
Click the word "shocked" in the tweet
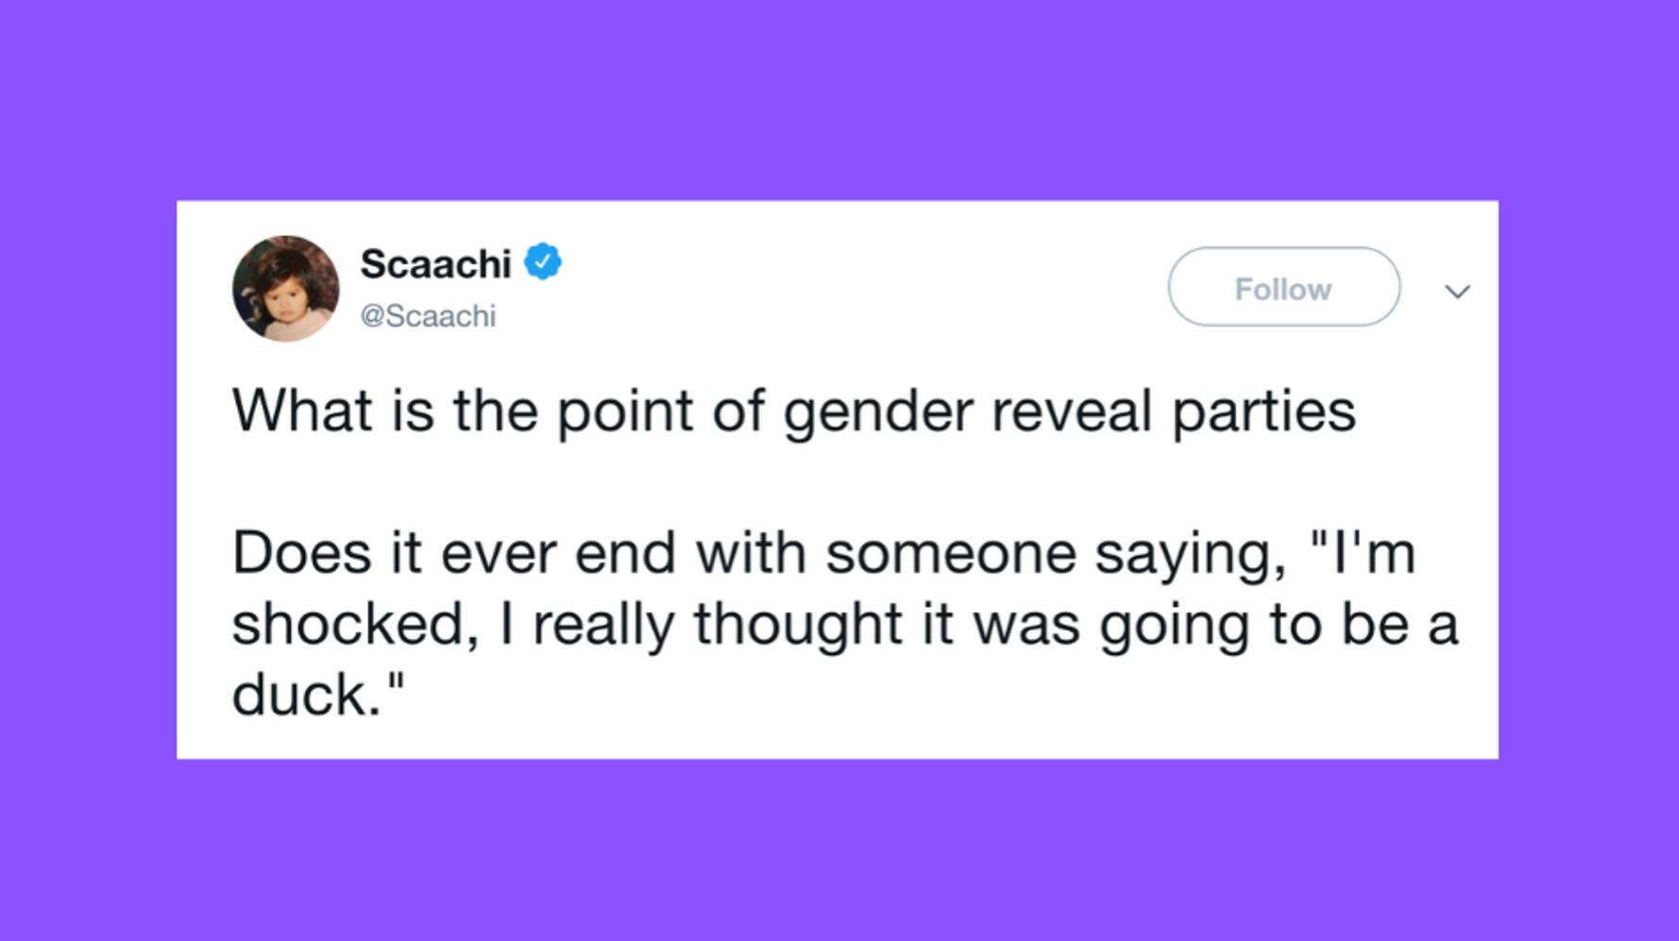point(347,625)
